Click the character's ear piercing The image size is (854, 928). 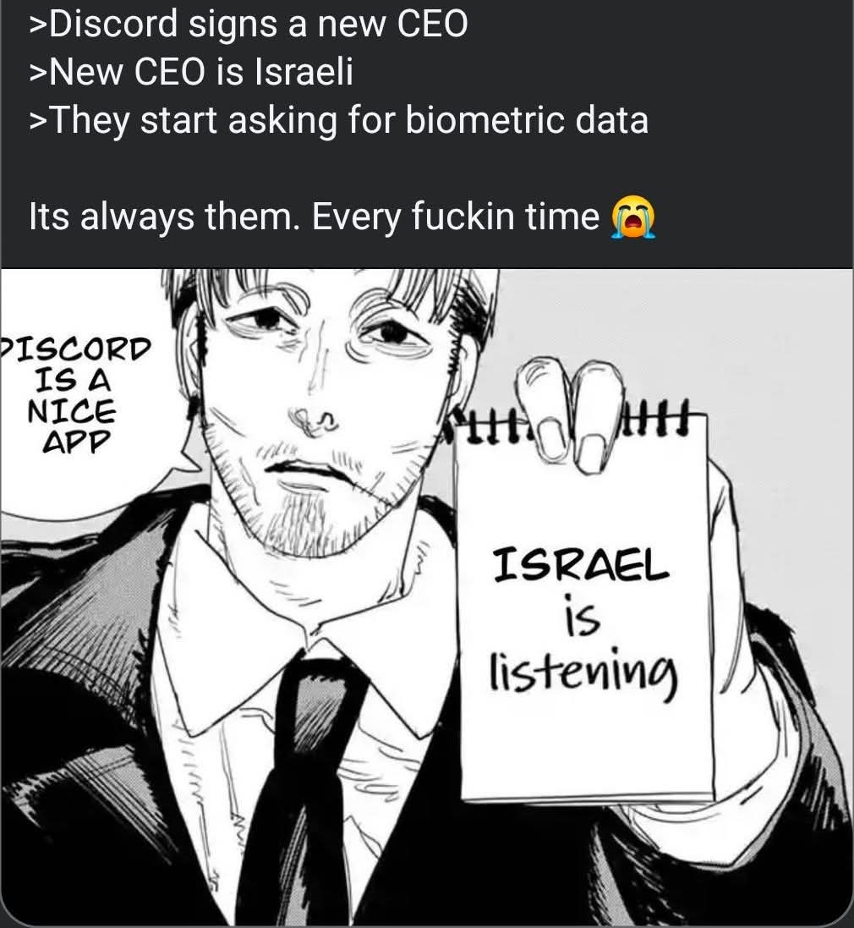[x=192, y=409]
